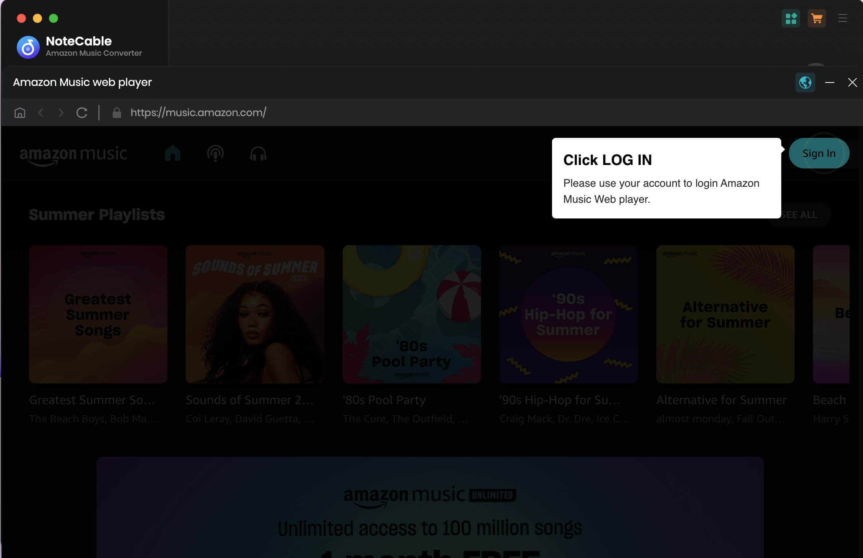
Task: Click the NoteCable grid/dashboard icon
Action: click(792, 18)
